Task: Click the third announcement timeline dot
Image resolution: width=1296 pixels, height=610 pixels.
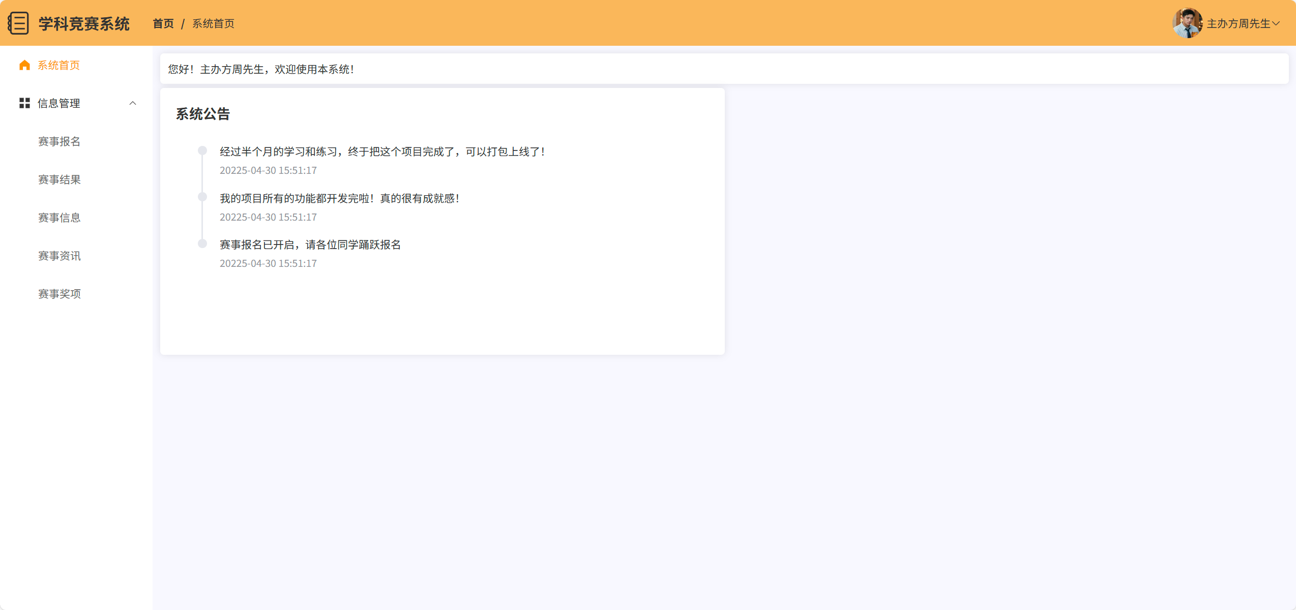Action: pyautogui.click(x=202, y=243)
